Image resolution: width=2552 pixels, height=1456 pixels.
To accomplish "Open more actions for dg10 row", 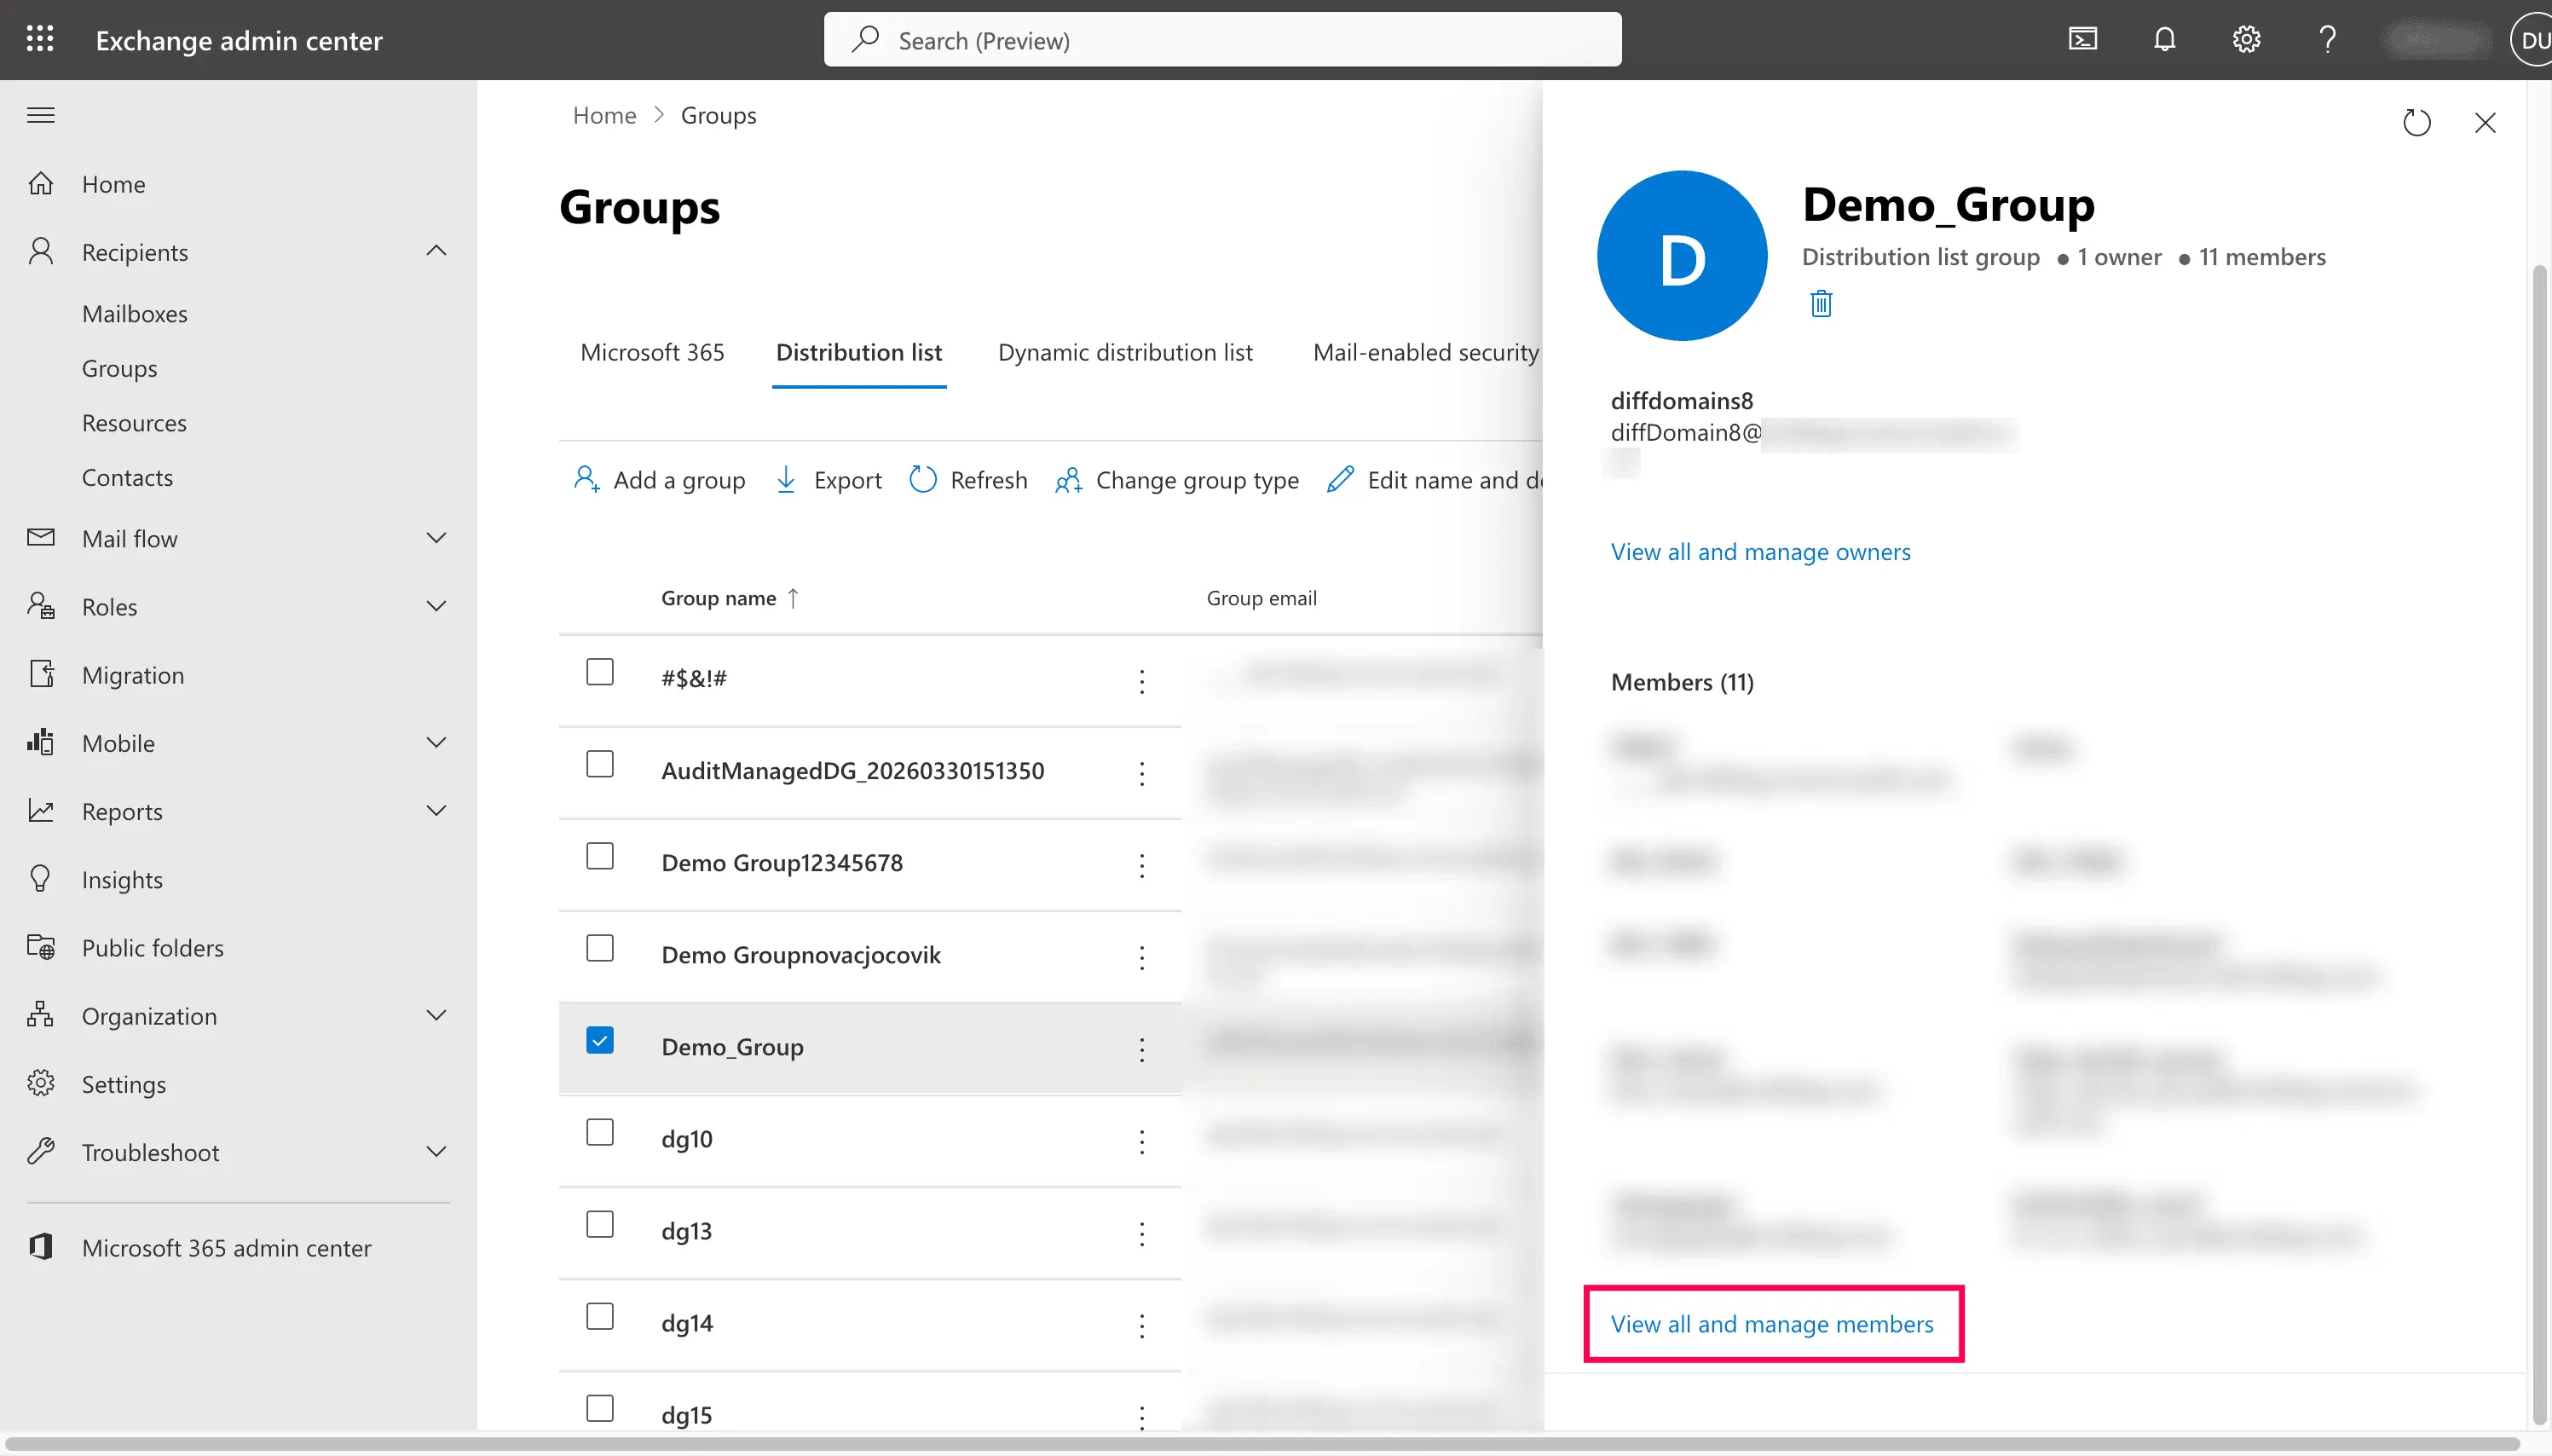I will coord(1141,1141).
